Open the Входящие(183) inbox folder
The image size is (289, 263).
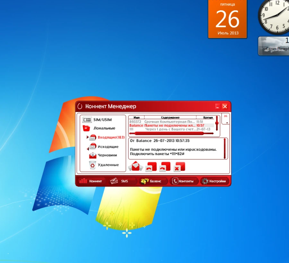point(111,137)
